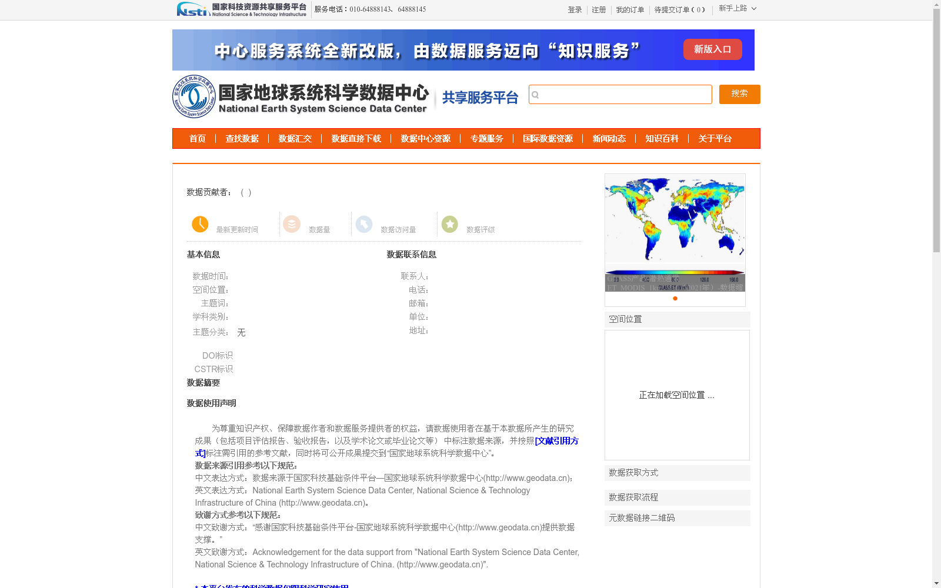Expand the 空间位置 section header
This screenshot has height=588, width=941.
coord(678,319)
